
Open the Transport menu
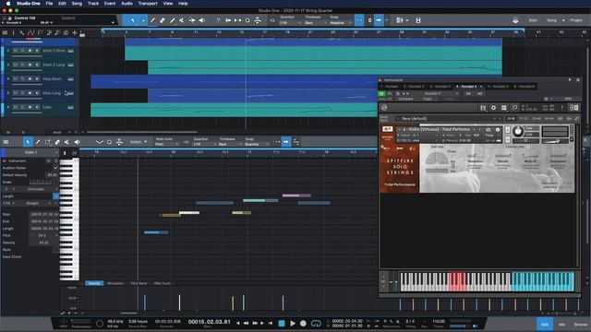[x=148, y=4]
